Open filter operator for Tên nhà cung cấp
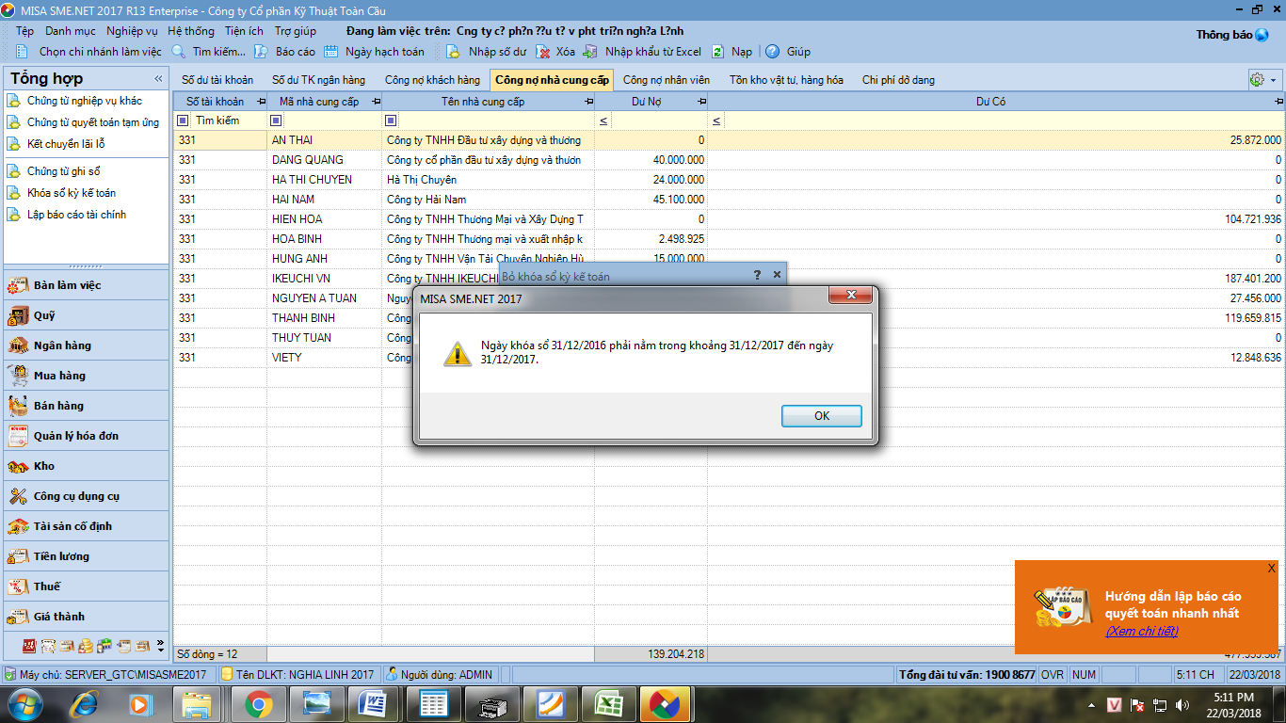The height and width of the screenshot is (723, 1286). click(x=391, y=120)
